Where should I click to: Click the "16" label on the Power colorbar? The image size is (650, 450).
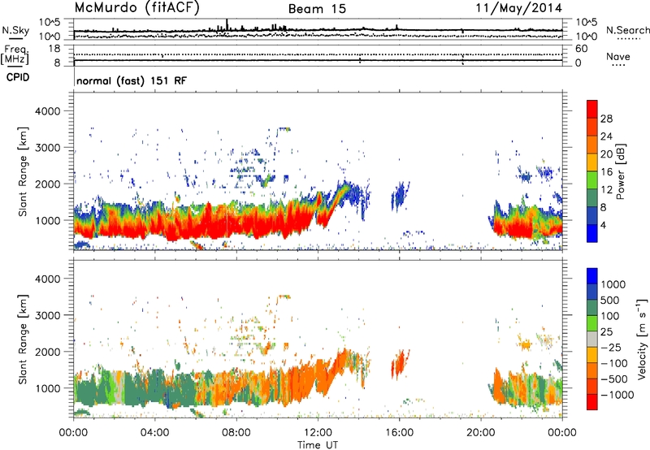606,172
